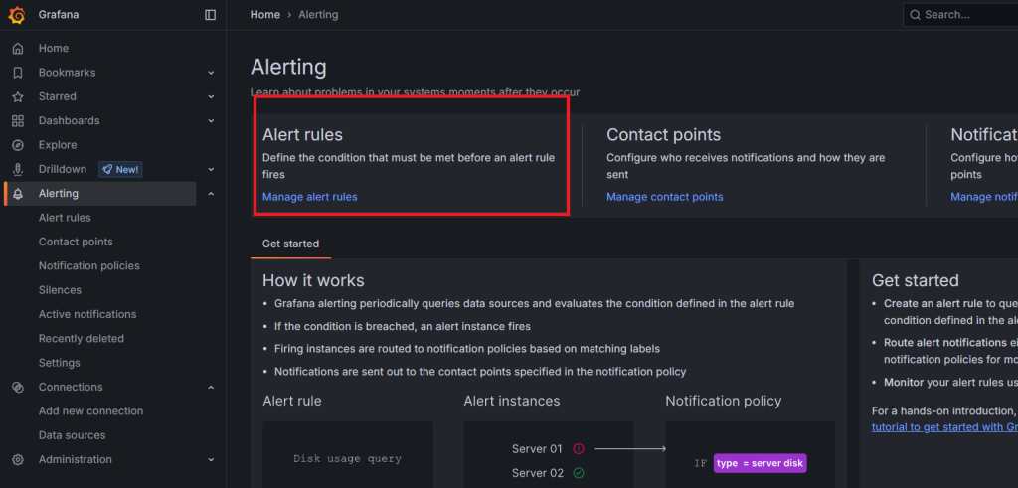
Task: Collapse the Connections section chevron
Action: [x=211, y=387]
